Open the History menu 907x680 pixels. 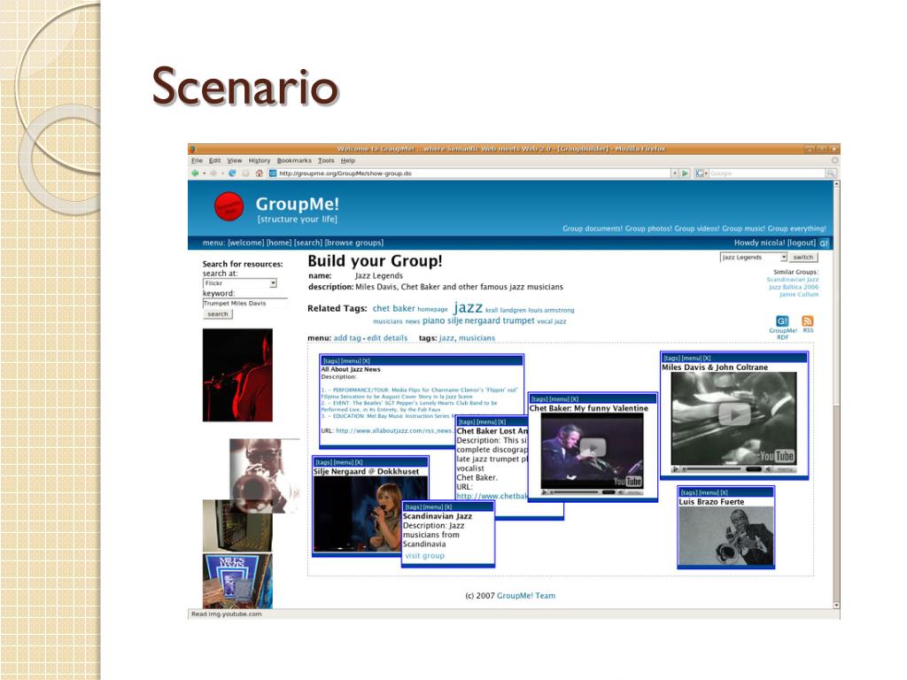point(260,161)
